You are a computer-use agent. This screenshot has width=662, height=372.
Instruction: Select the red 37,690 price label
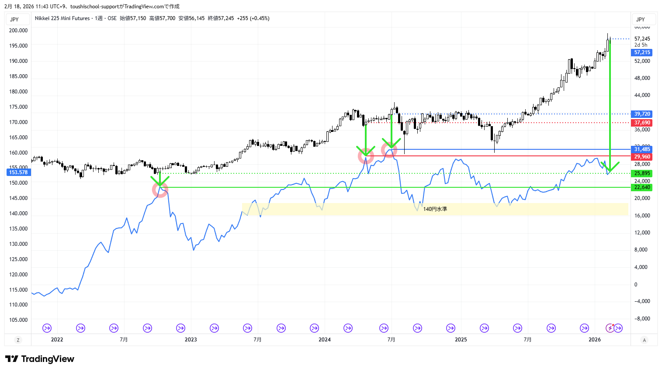click(642, 123)
